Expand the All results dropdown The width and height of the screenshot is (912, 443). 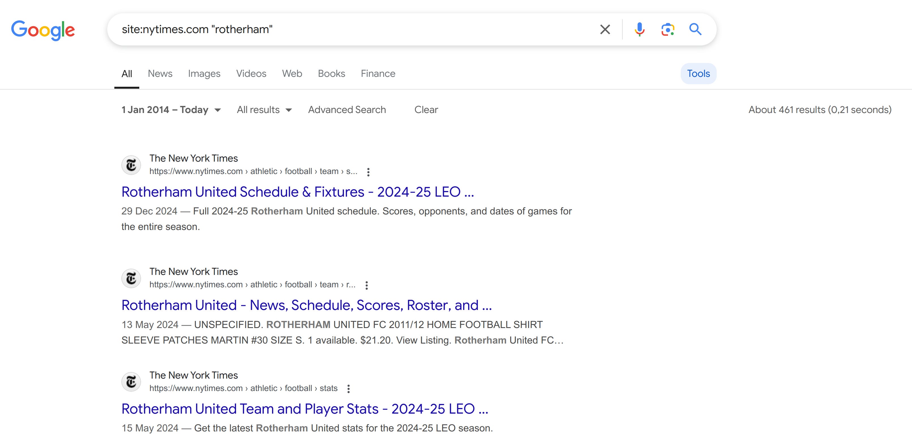264,110
